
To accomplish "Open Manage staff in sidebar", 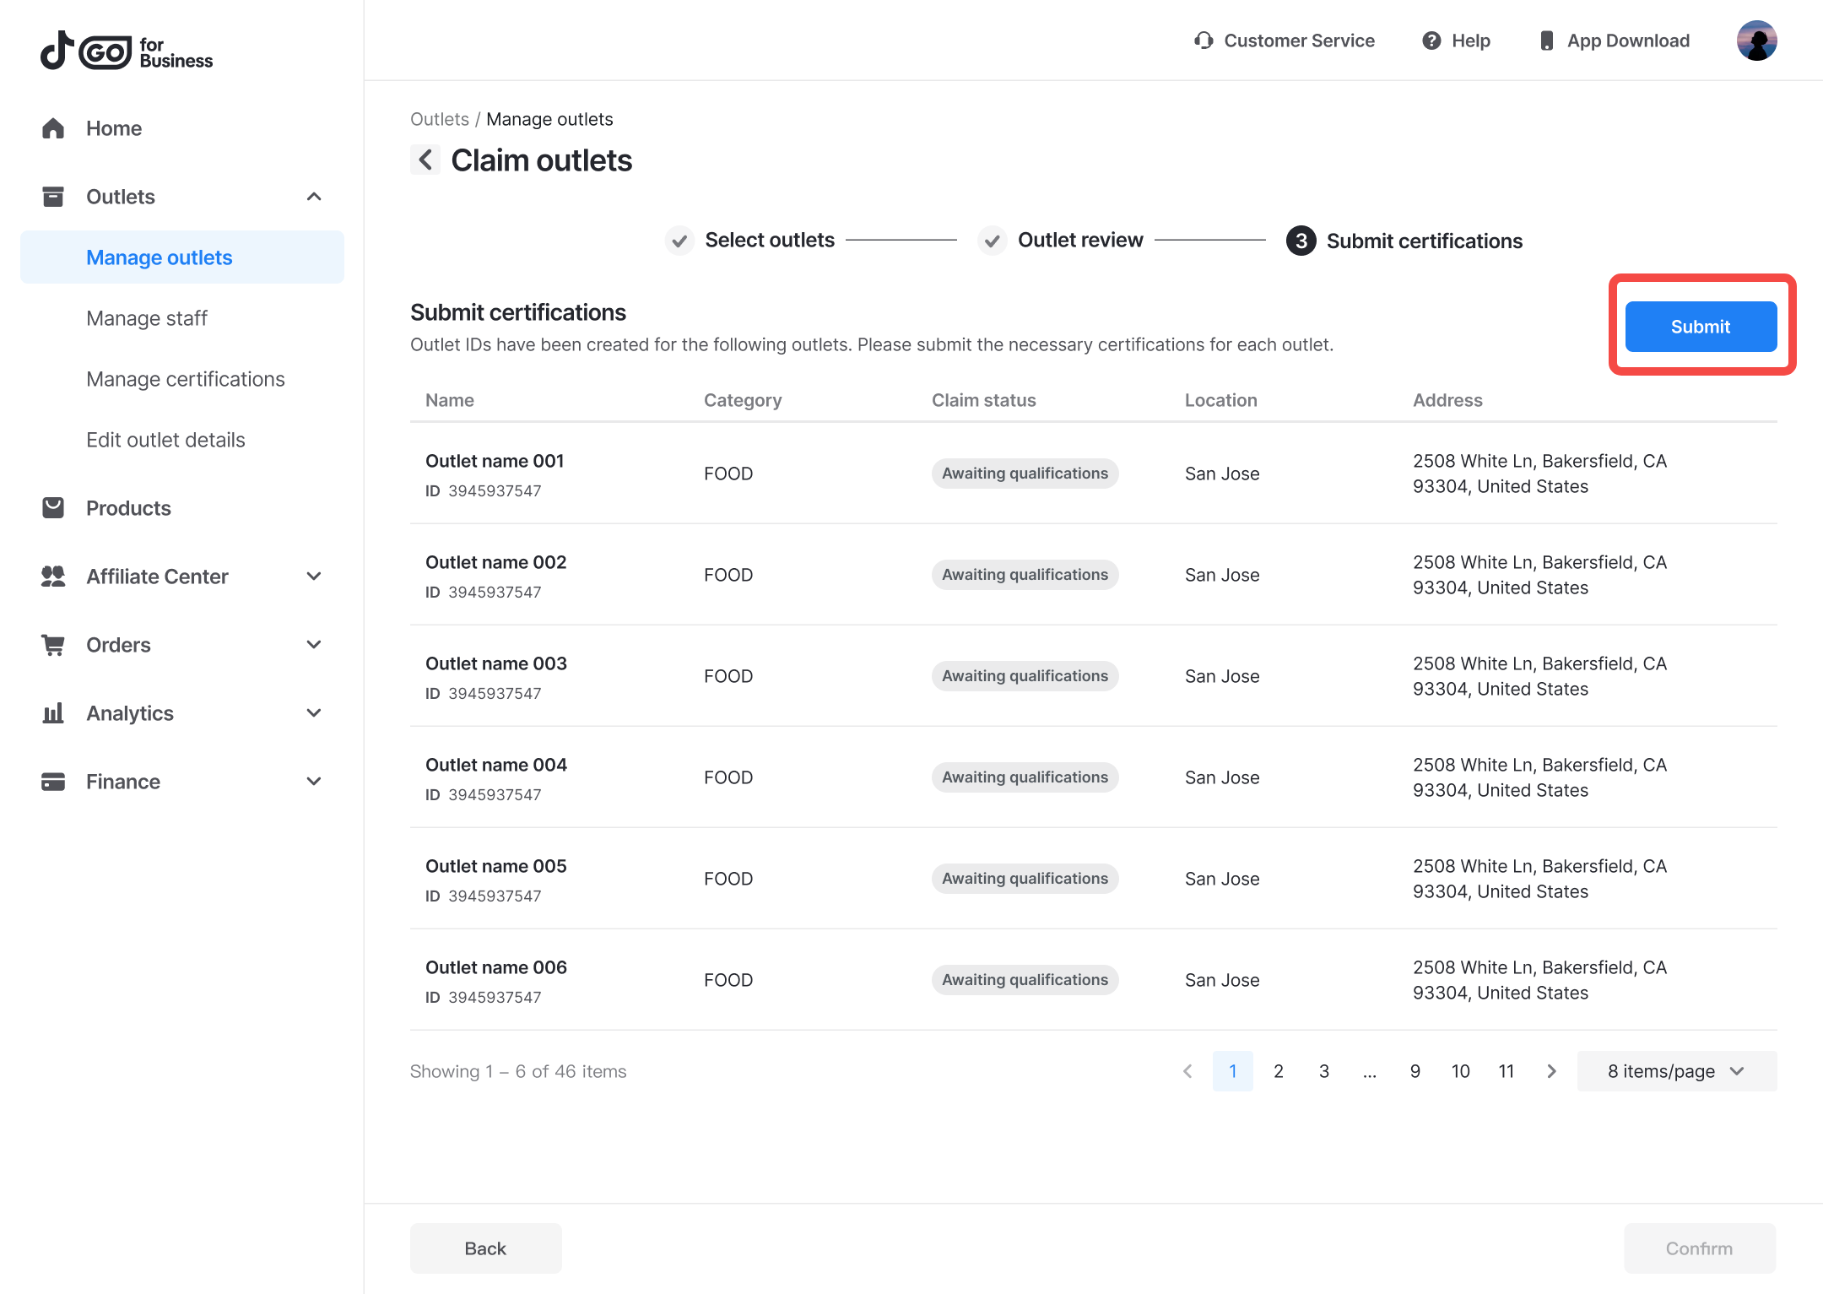I will pyautogui.click(x=147, y=318).
